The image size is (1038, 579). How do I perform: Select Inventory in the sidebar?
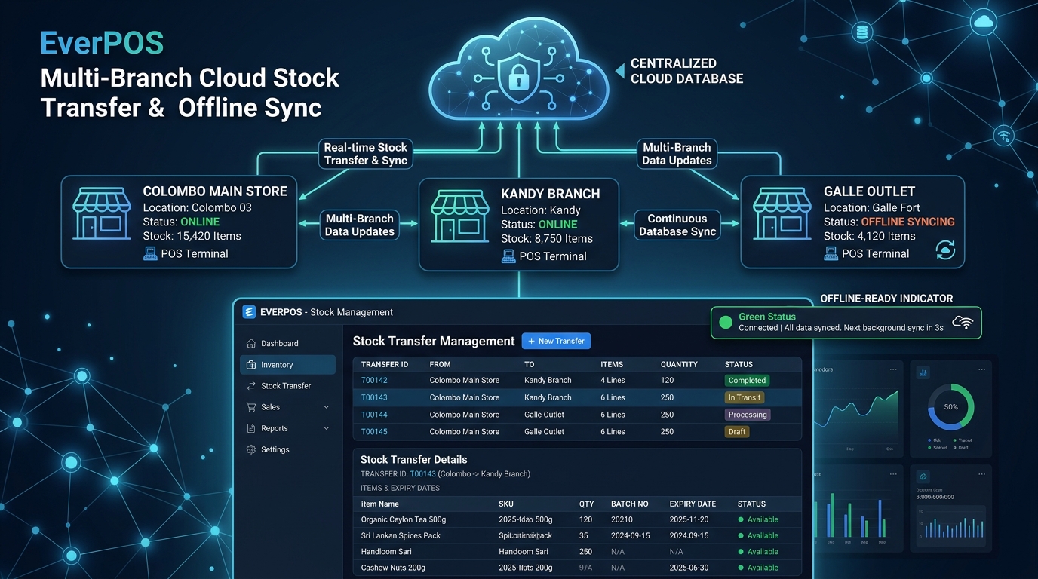(x=287, y=365)
